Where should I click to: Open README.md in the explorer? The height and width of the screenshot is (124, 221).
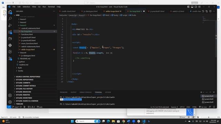pyautogui.click(x=25, y=59)
